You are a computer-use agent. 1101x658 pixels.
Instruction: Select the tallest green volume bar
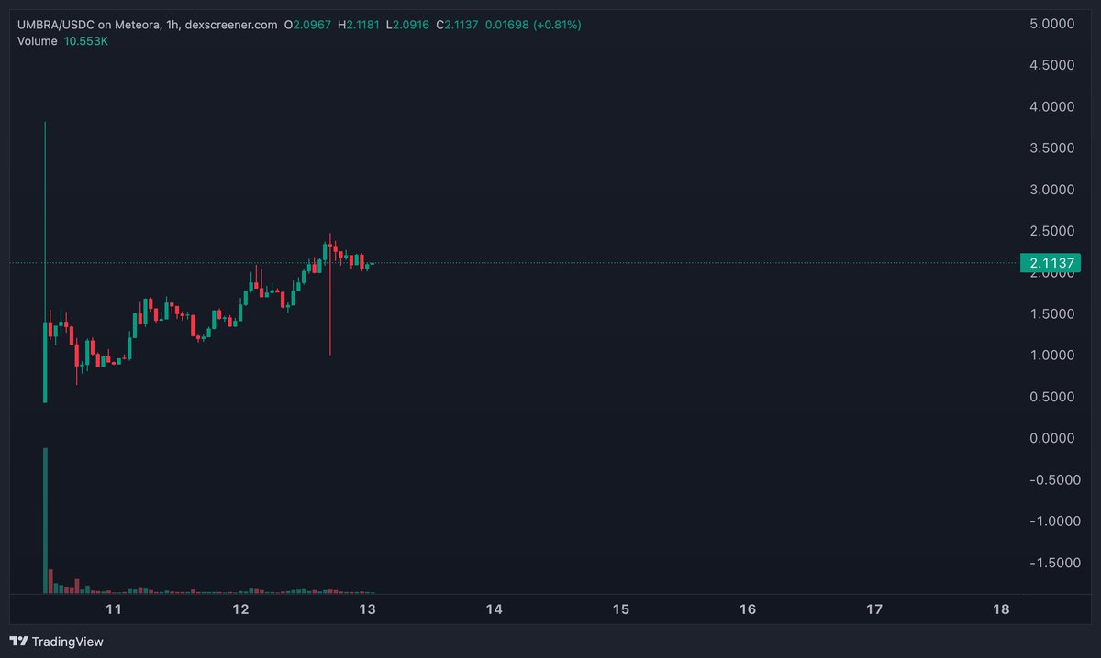[45, 521]
